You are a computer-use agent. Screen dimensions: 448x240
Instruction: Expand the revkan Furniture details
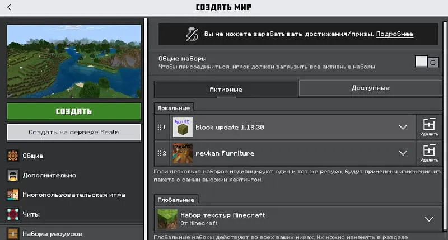point(403,153)
